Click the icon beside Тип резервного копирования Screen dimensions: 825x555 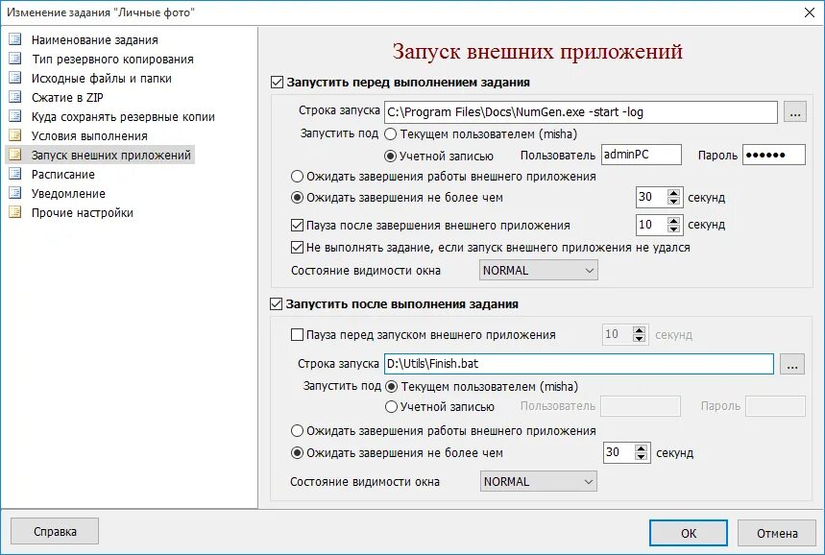(x=15, y=59)
